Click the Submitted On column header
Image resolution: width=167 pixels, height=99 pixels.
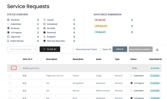click(x=155, y=59)
